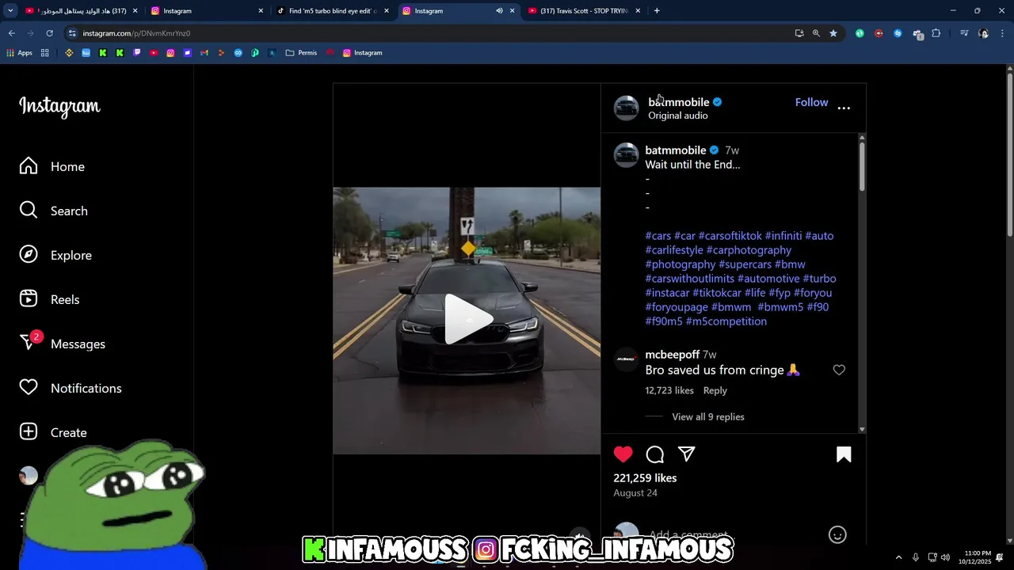
Task: Open batmmobile profile from post header
Action: click(679, 102)
